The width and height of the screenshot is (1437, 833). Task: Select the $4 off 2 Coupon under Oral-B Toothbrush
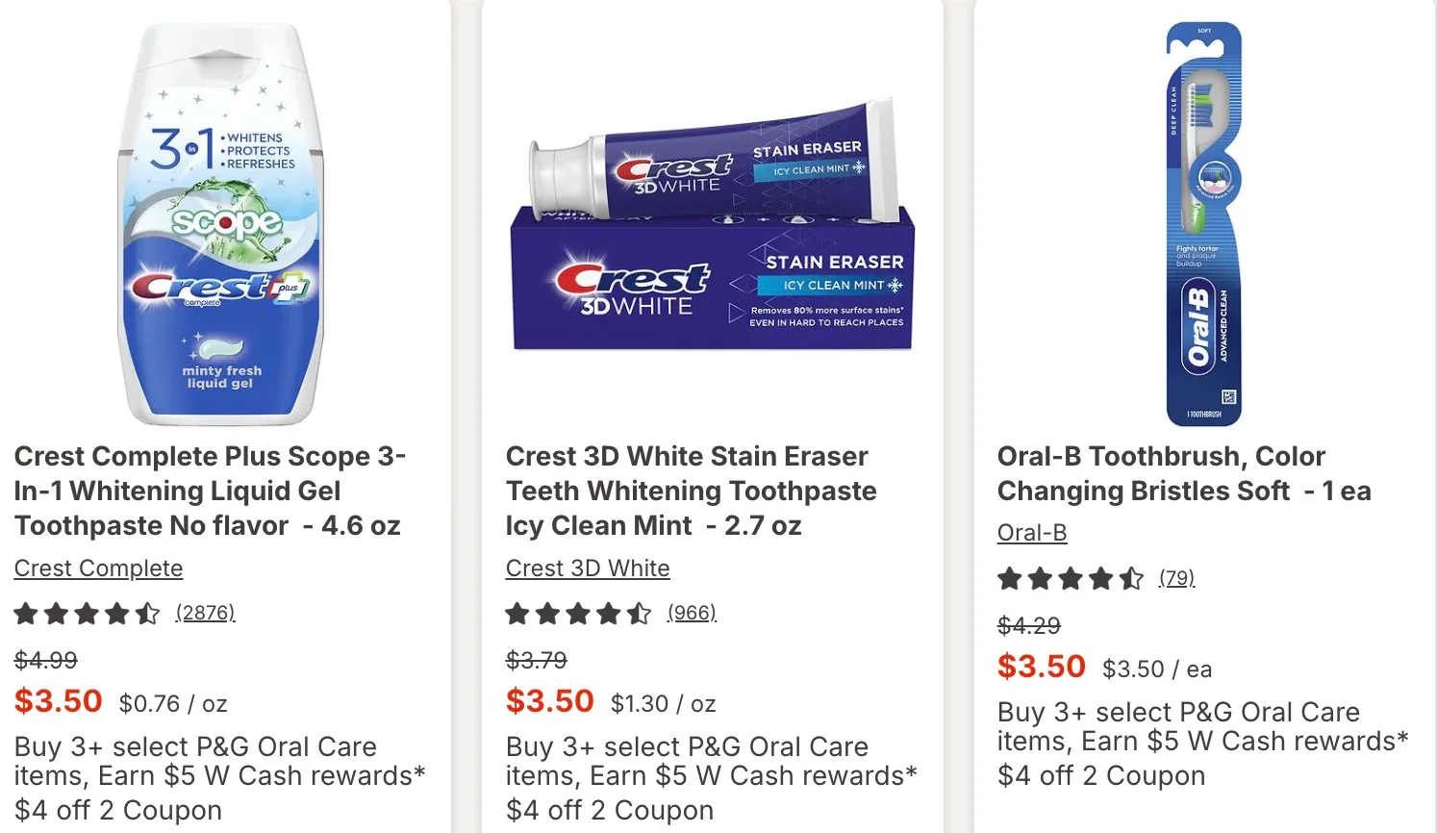click(1101, 776)
